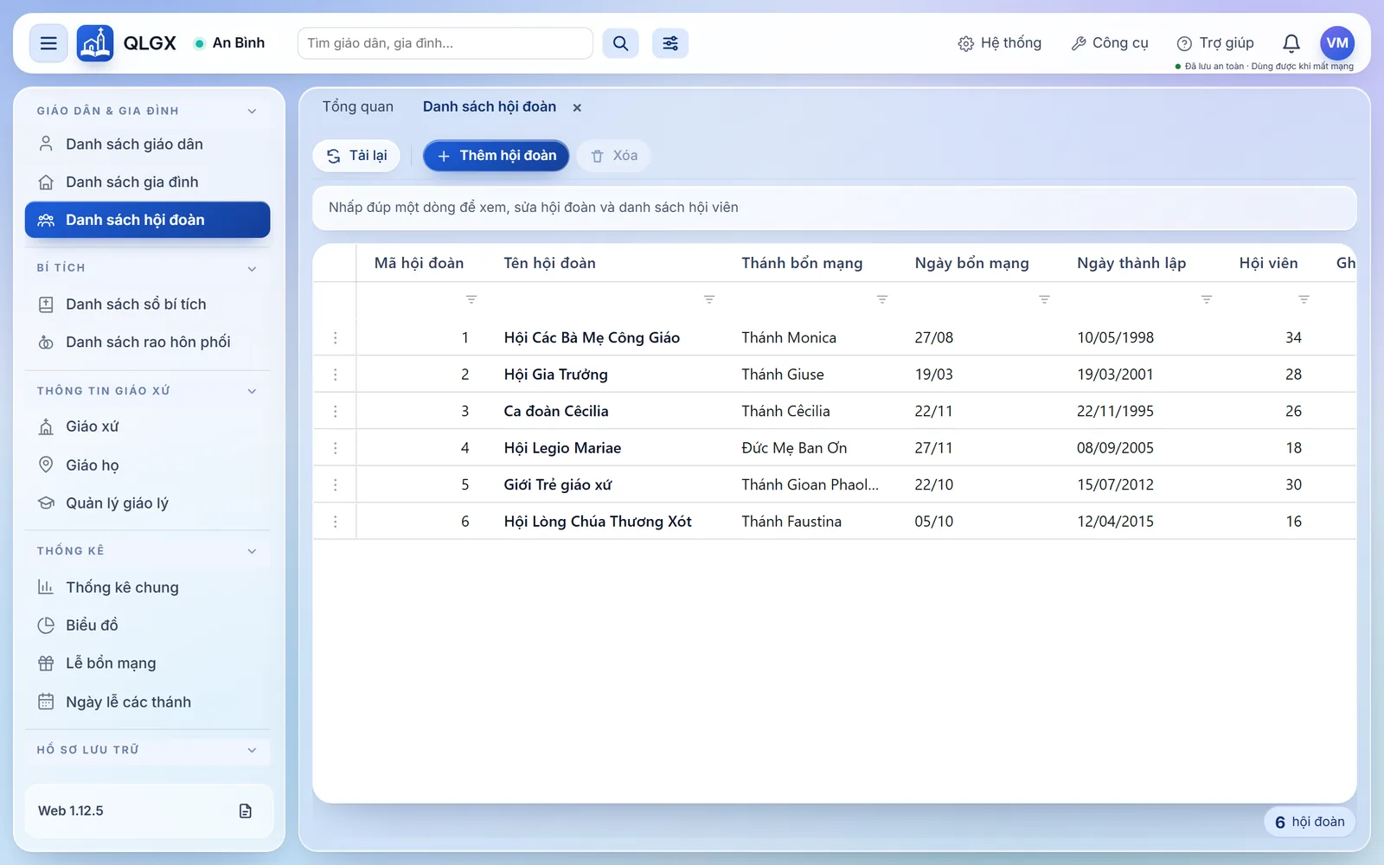Viewport: 1384px width, 865px height.
Task: Open the Trợ giúp menu
Action: point(1215,43)
